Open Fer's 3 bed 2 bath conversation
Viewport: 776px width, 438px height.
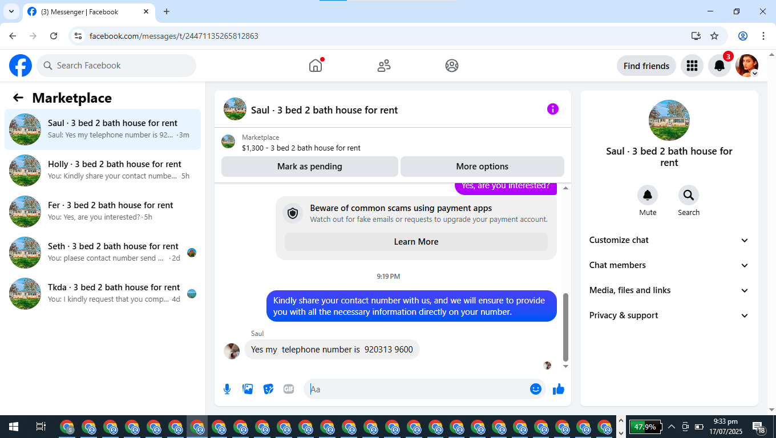pos(103,212)
